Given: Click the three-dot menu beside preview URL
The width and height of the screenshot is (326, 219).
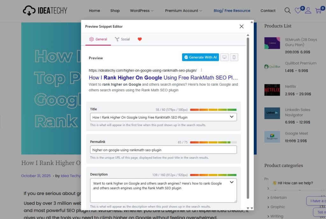Looking at the screenshot, I should tap(202, 70).
